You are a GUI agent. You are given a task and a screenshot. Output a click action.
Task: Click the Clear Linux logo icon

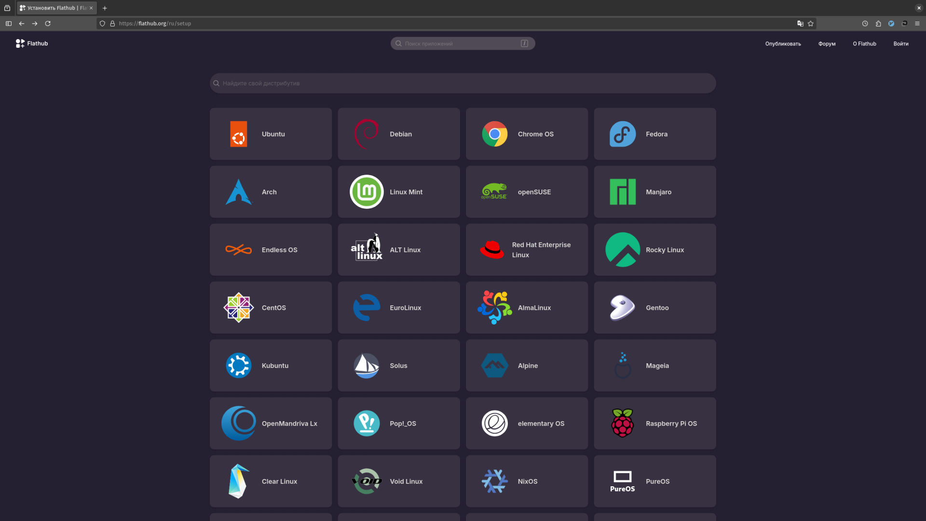(239, 481)
